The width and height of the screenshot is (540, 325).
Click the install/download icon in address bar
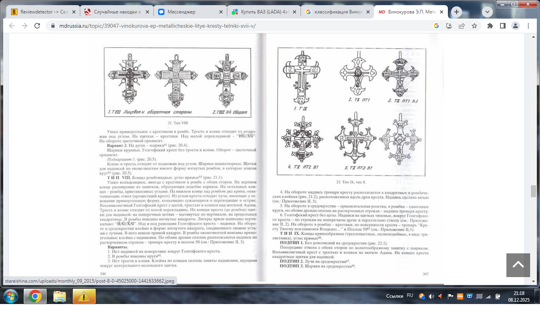pos(449,26)
